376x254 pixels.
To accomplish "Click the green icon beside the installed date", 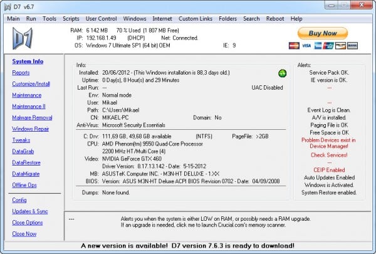I will [283, 73].
